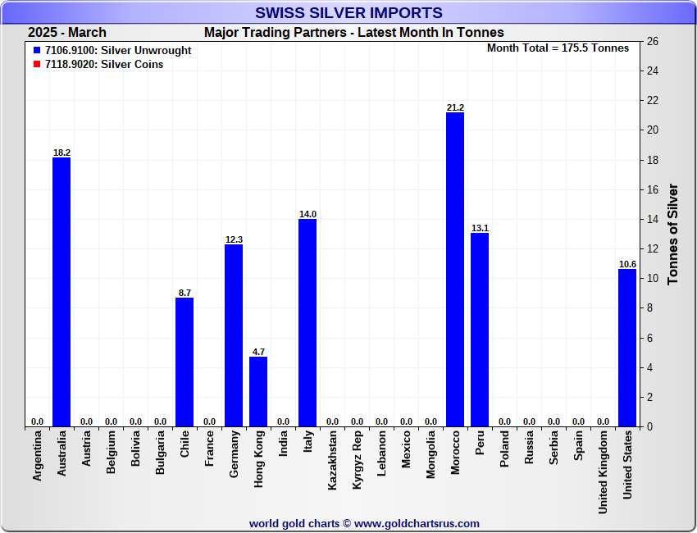The height and width of the screenshot is (533, 697).
Task: Click the blue Silver Unwrought legend swatch
Action: tap(37, 50)
